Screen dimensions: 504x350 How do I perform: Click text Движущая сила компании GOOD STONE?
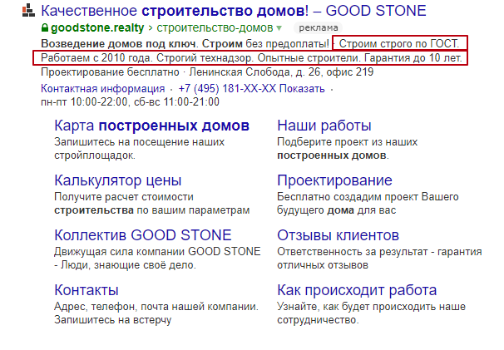coord(157,251)
